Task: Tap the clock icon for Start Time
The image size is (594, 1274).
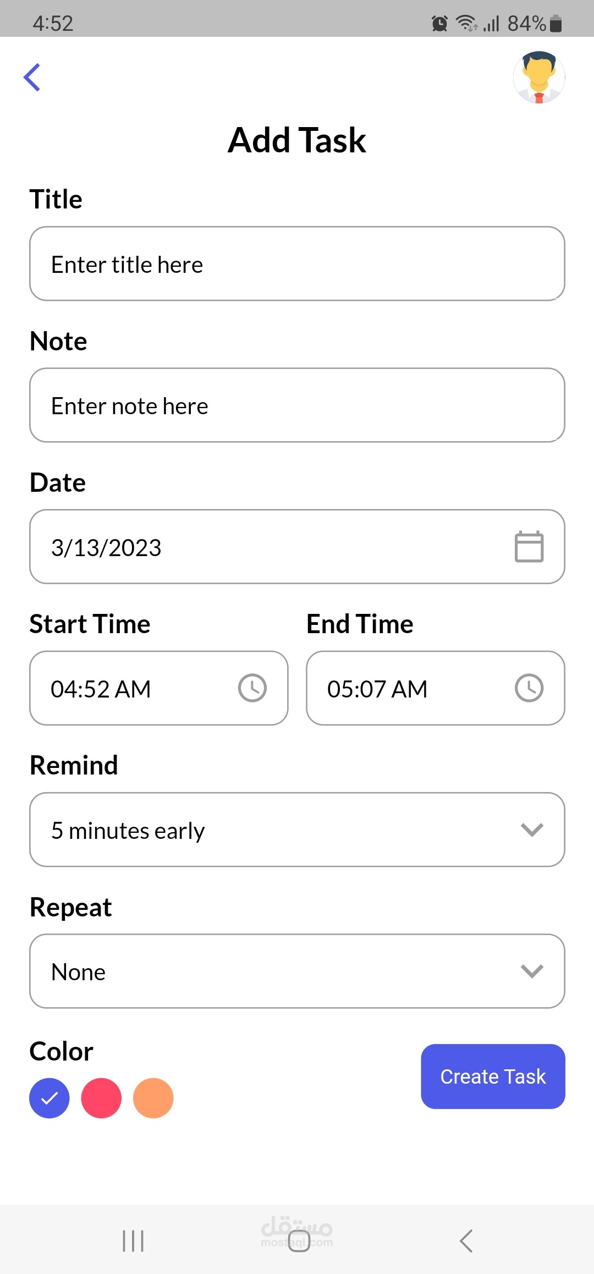Action: point(252,688)
